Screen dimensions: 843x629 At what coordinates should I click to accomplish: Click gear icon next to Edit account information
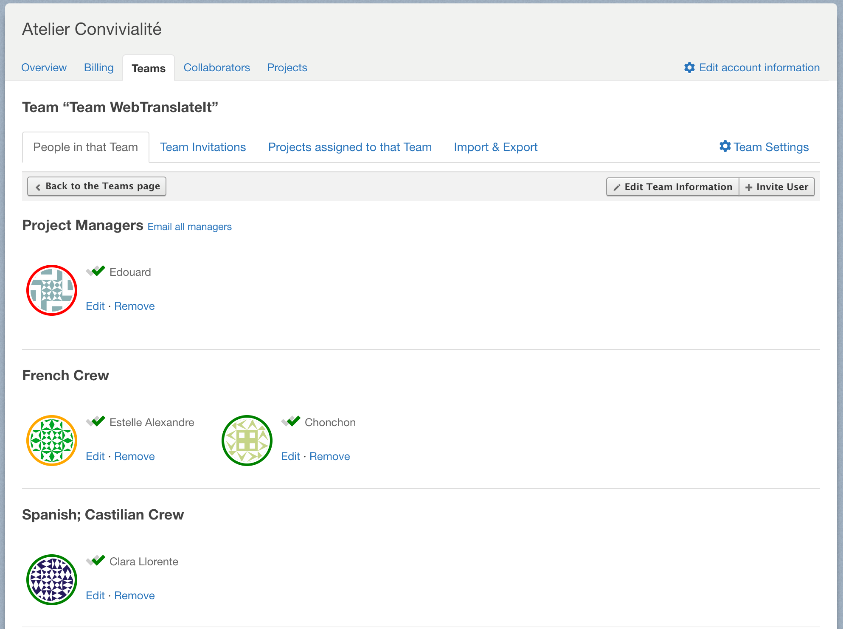pyautogui.click(x=689, y=67)
